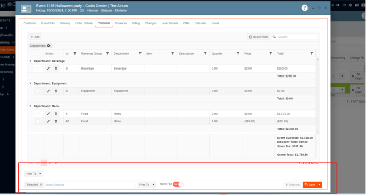Click the Reprice button
Image resolution: width=366 pixels, height=195 pixels.
(x=293, y=185)
